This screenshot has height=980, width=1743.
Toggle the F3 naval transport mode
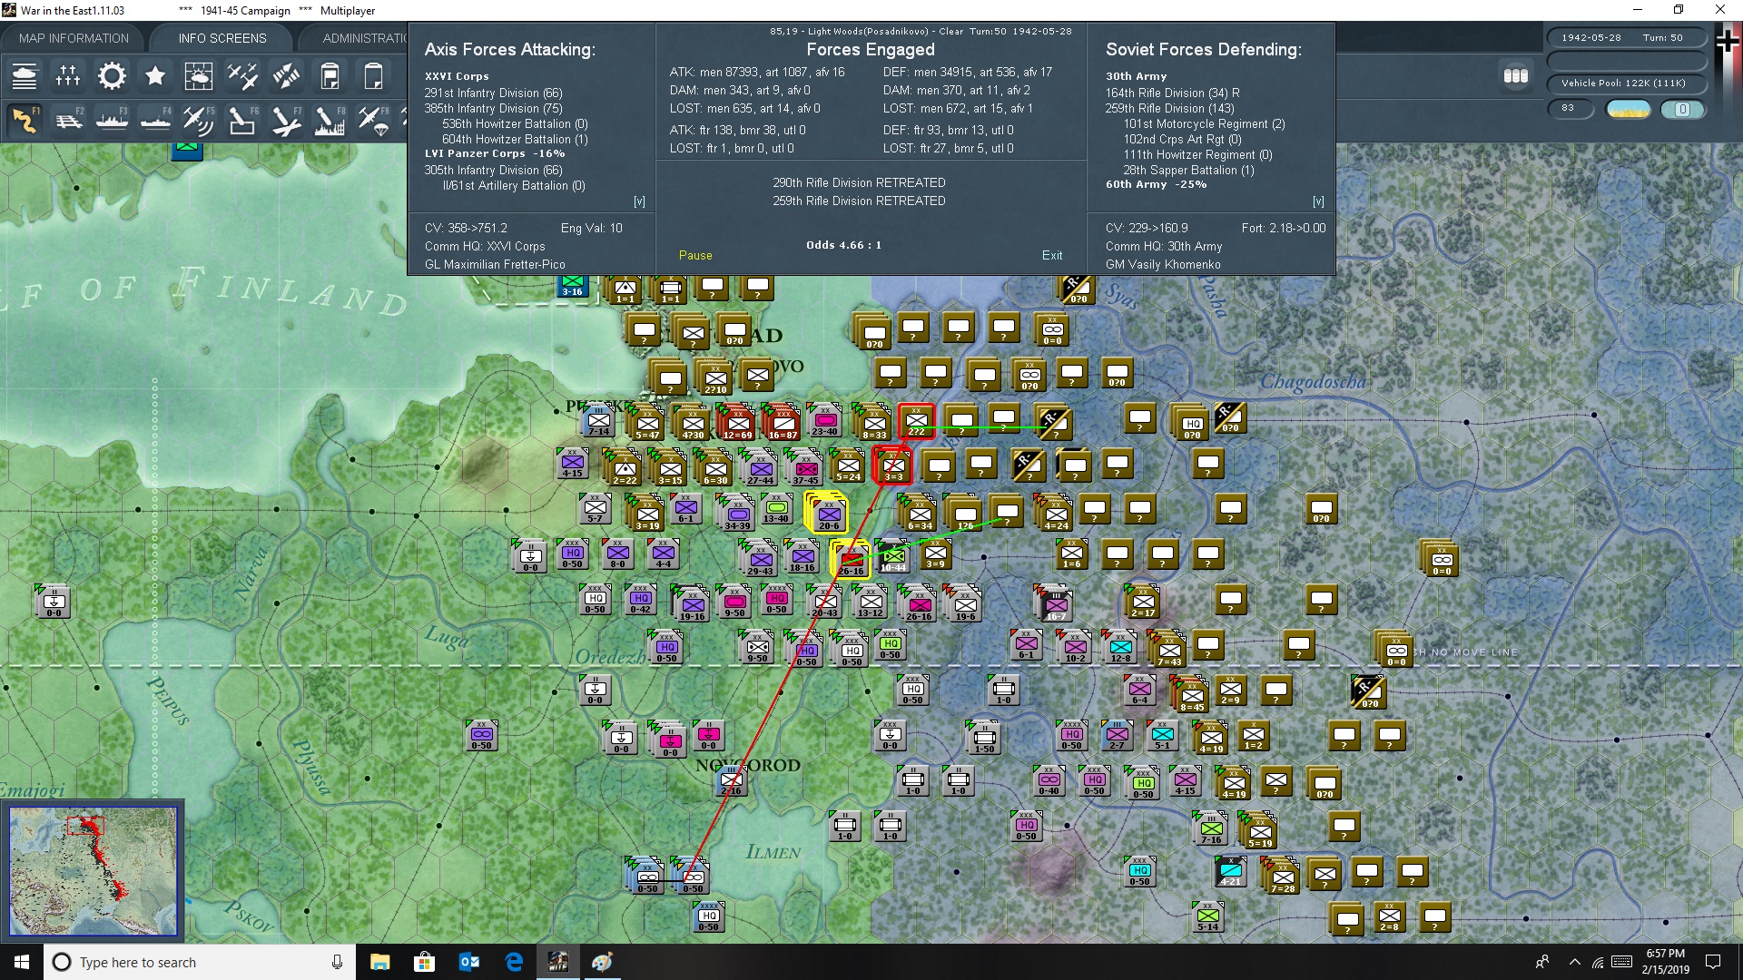pyautogui.click(x=112, y=120)
